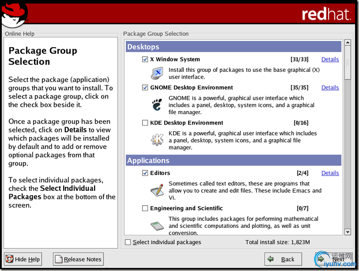View Details link for Editors group
This screenshot has width=359, height=271.
(330, 173)
